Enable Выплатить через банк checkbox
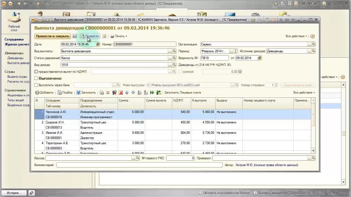 click(36, 85)
